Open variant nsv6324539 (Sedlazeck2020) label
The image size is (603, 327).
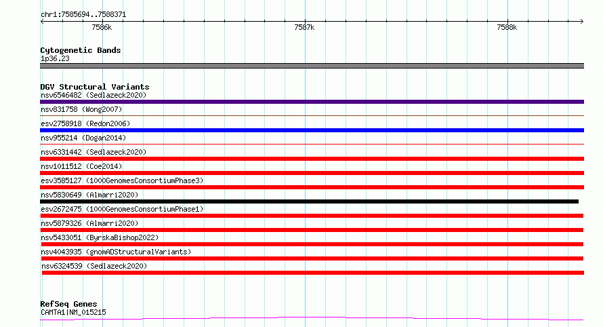pos(94,266)
